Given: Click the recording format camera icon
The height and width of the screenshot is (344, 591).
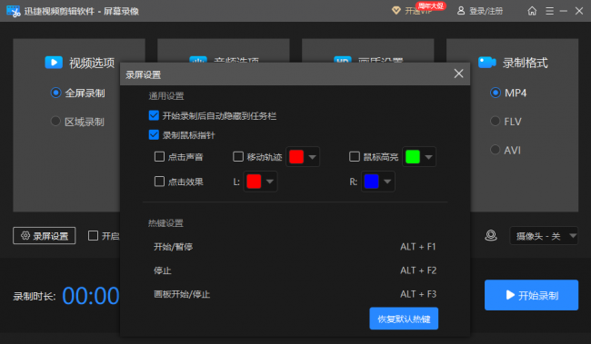Looking at the screenshot, I should [487, 62].
